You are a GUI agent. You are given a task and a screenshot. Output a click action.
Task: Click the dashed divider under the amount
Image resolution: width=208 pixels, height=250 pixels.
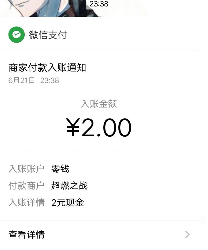98,151
